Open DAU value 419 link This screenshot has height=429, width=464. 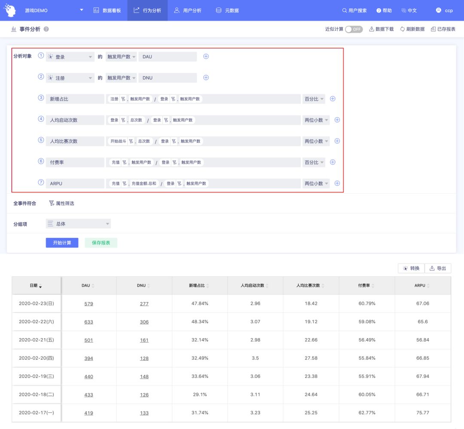(x=89, y=413)
